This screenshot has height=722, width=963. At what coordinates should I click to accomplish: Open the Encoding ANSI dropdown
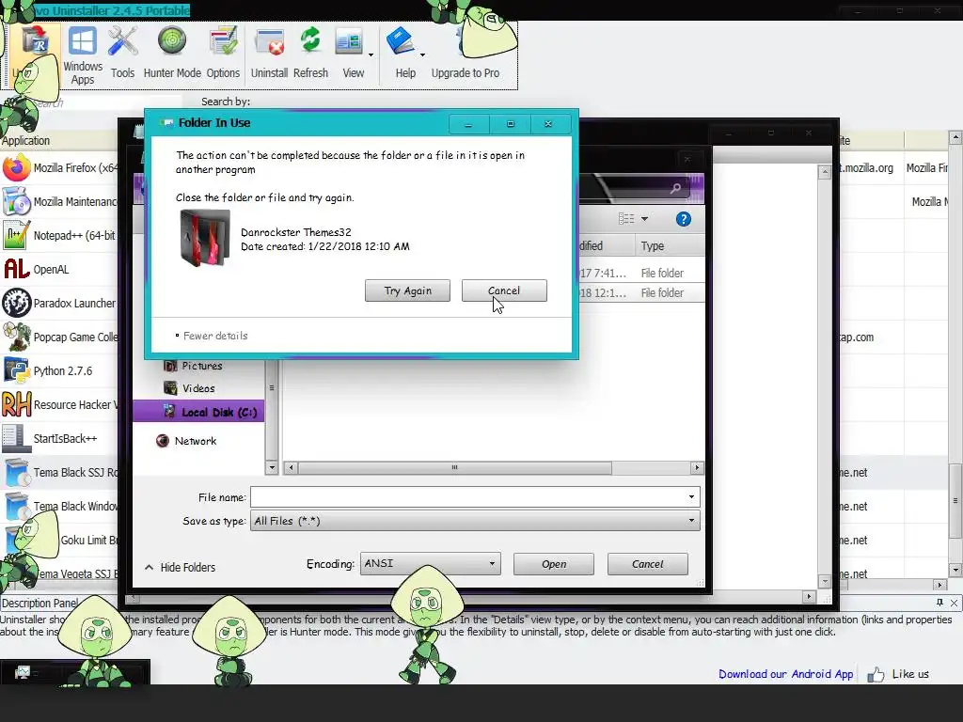pos(431,564)
